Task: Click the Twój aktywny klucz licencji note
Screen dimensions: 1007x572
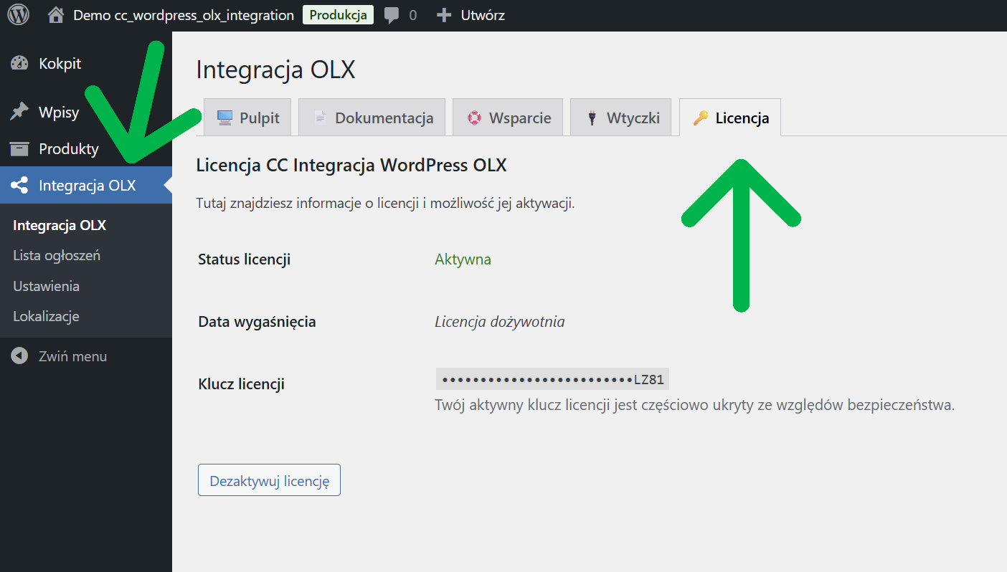Action: click(694, 405)
